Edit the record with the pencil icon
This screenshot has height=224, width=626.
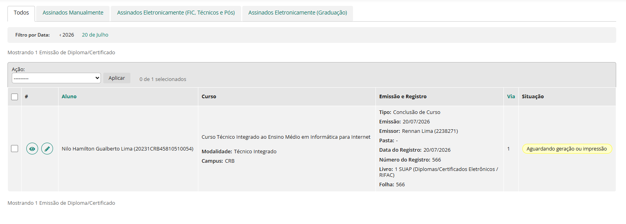coord(47,149)
